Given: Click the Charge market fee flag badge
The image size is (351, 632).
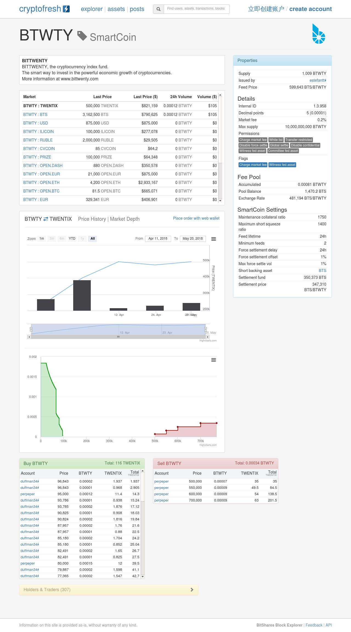Looking at the screenshot, I should point(253,165).
